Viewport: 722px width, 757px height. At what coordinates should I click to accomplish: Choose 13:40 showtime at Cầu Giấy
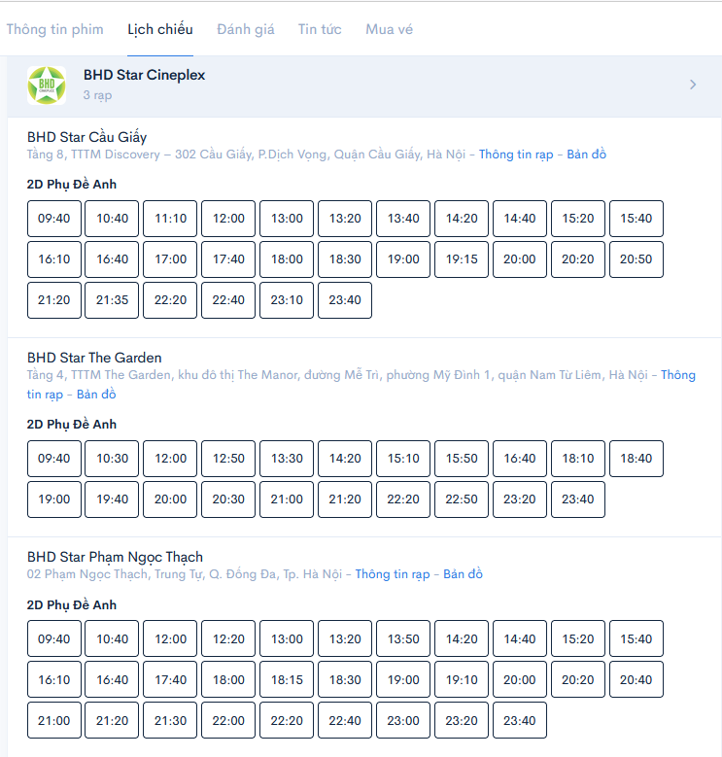pos(403,219)
